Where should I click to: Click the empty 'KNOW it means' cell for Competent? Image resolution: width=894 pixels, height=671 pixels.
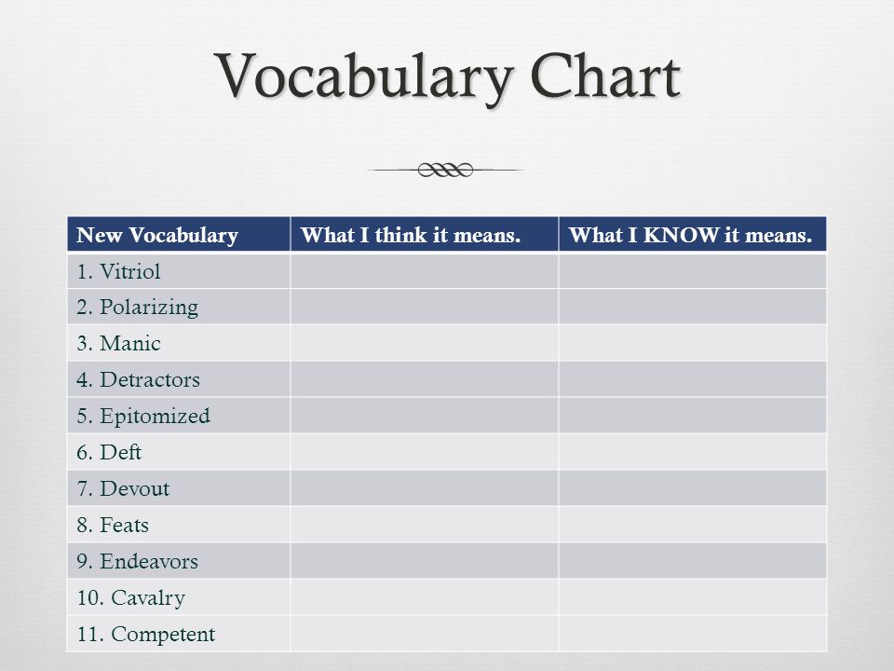coord(692,634)
